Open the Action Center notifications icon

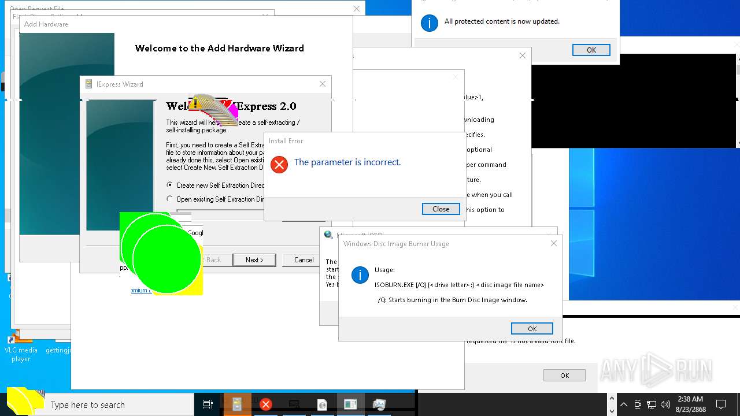point(721,404)
